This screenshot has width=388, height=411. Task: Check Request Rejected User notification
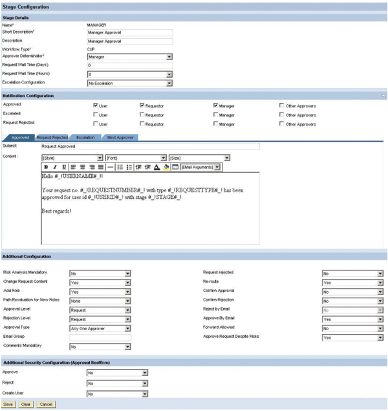[96, 124]
